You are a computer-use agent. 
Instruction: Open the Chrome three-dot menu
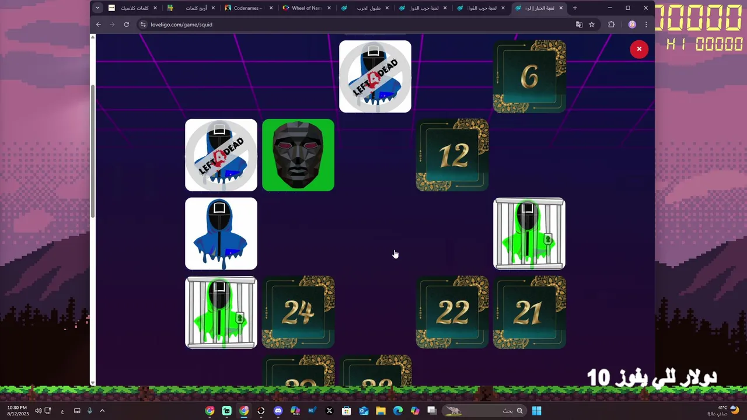(x=645, y=24)
